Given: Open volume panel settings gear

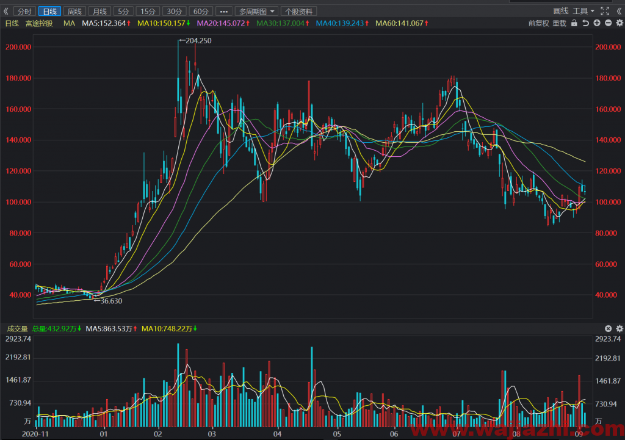Looking at the screenshot, I should point(620,328).
